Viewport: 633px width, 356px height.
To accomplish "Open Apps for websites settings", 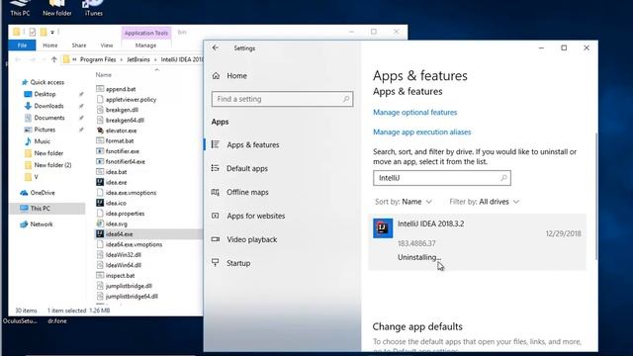I will tap(255, 216).
